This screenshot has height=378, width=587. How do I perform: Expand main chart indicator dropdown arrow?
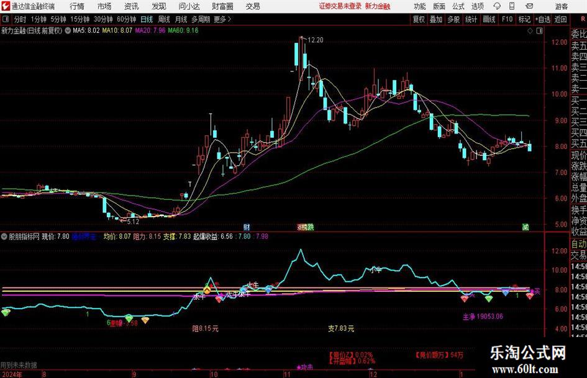[68, 30]
